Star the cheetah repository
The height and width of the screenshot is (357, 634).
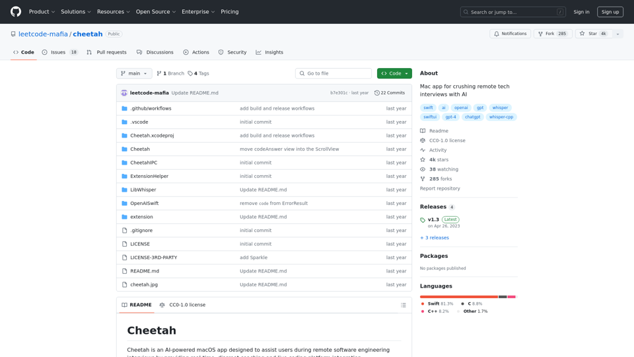tap(593, 34)
